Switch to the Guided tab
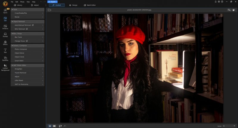 point(57,5)
